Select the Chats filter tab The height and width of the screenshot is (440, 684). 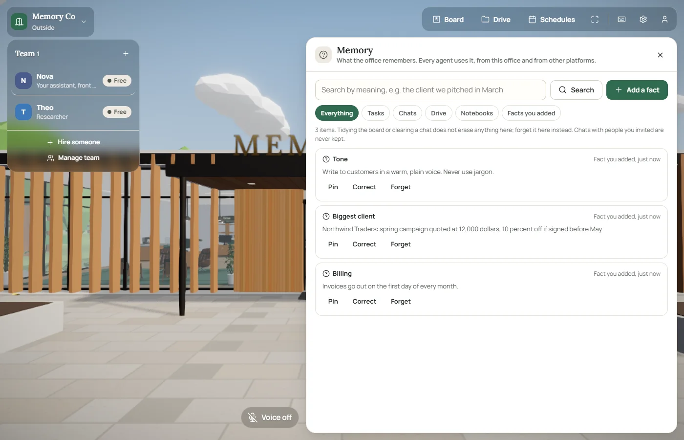407,113
